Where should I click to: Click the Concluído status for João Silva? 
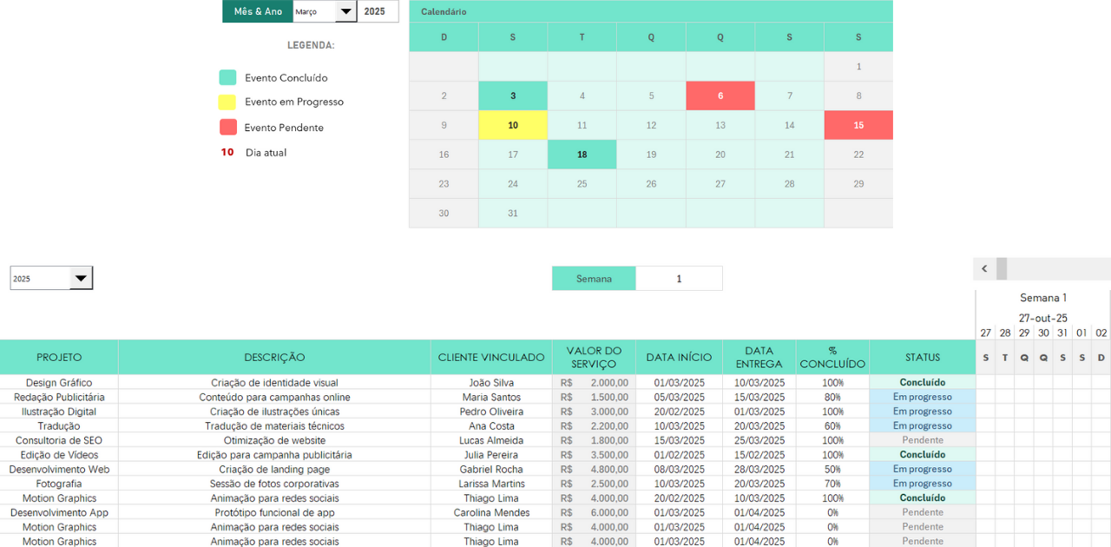(x=922, y=383)
